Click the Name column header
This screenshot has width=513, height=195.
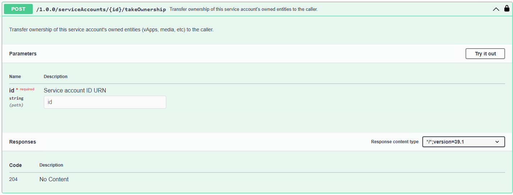pos(15,77)
